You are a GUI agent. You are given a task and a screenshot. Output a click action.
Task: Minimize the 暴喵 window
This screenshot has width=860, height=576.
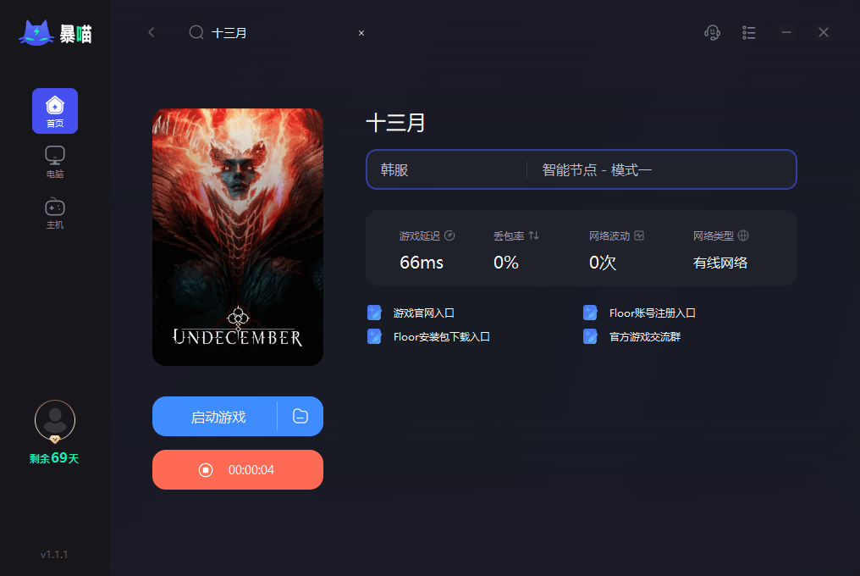[x=786, y=32]
